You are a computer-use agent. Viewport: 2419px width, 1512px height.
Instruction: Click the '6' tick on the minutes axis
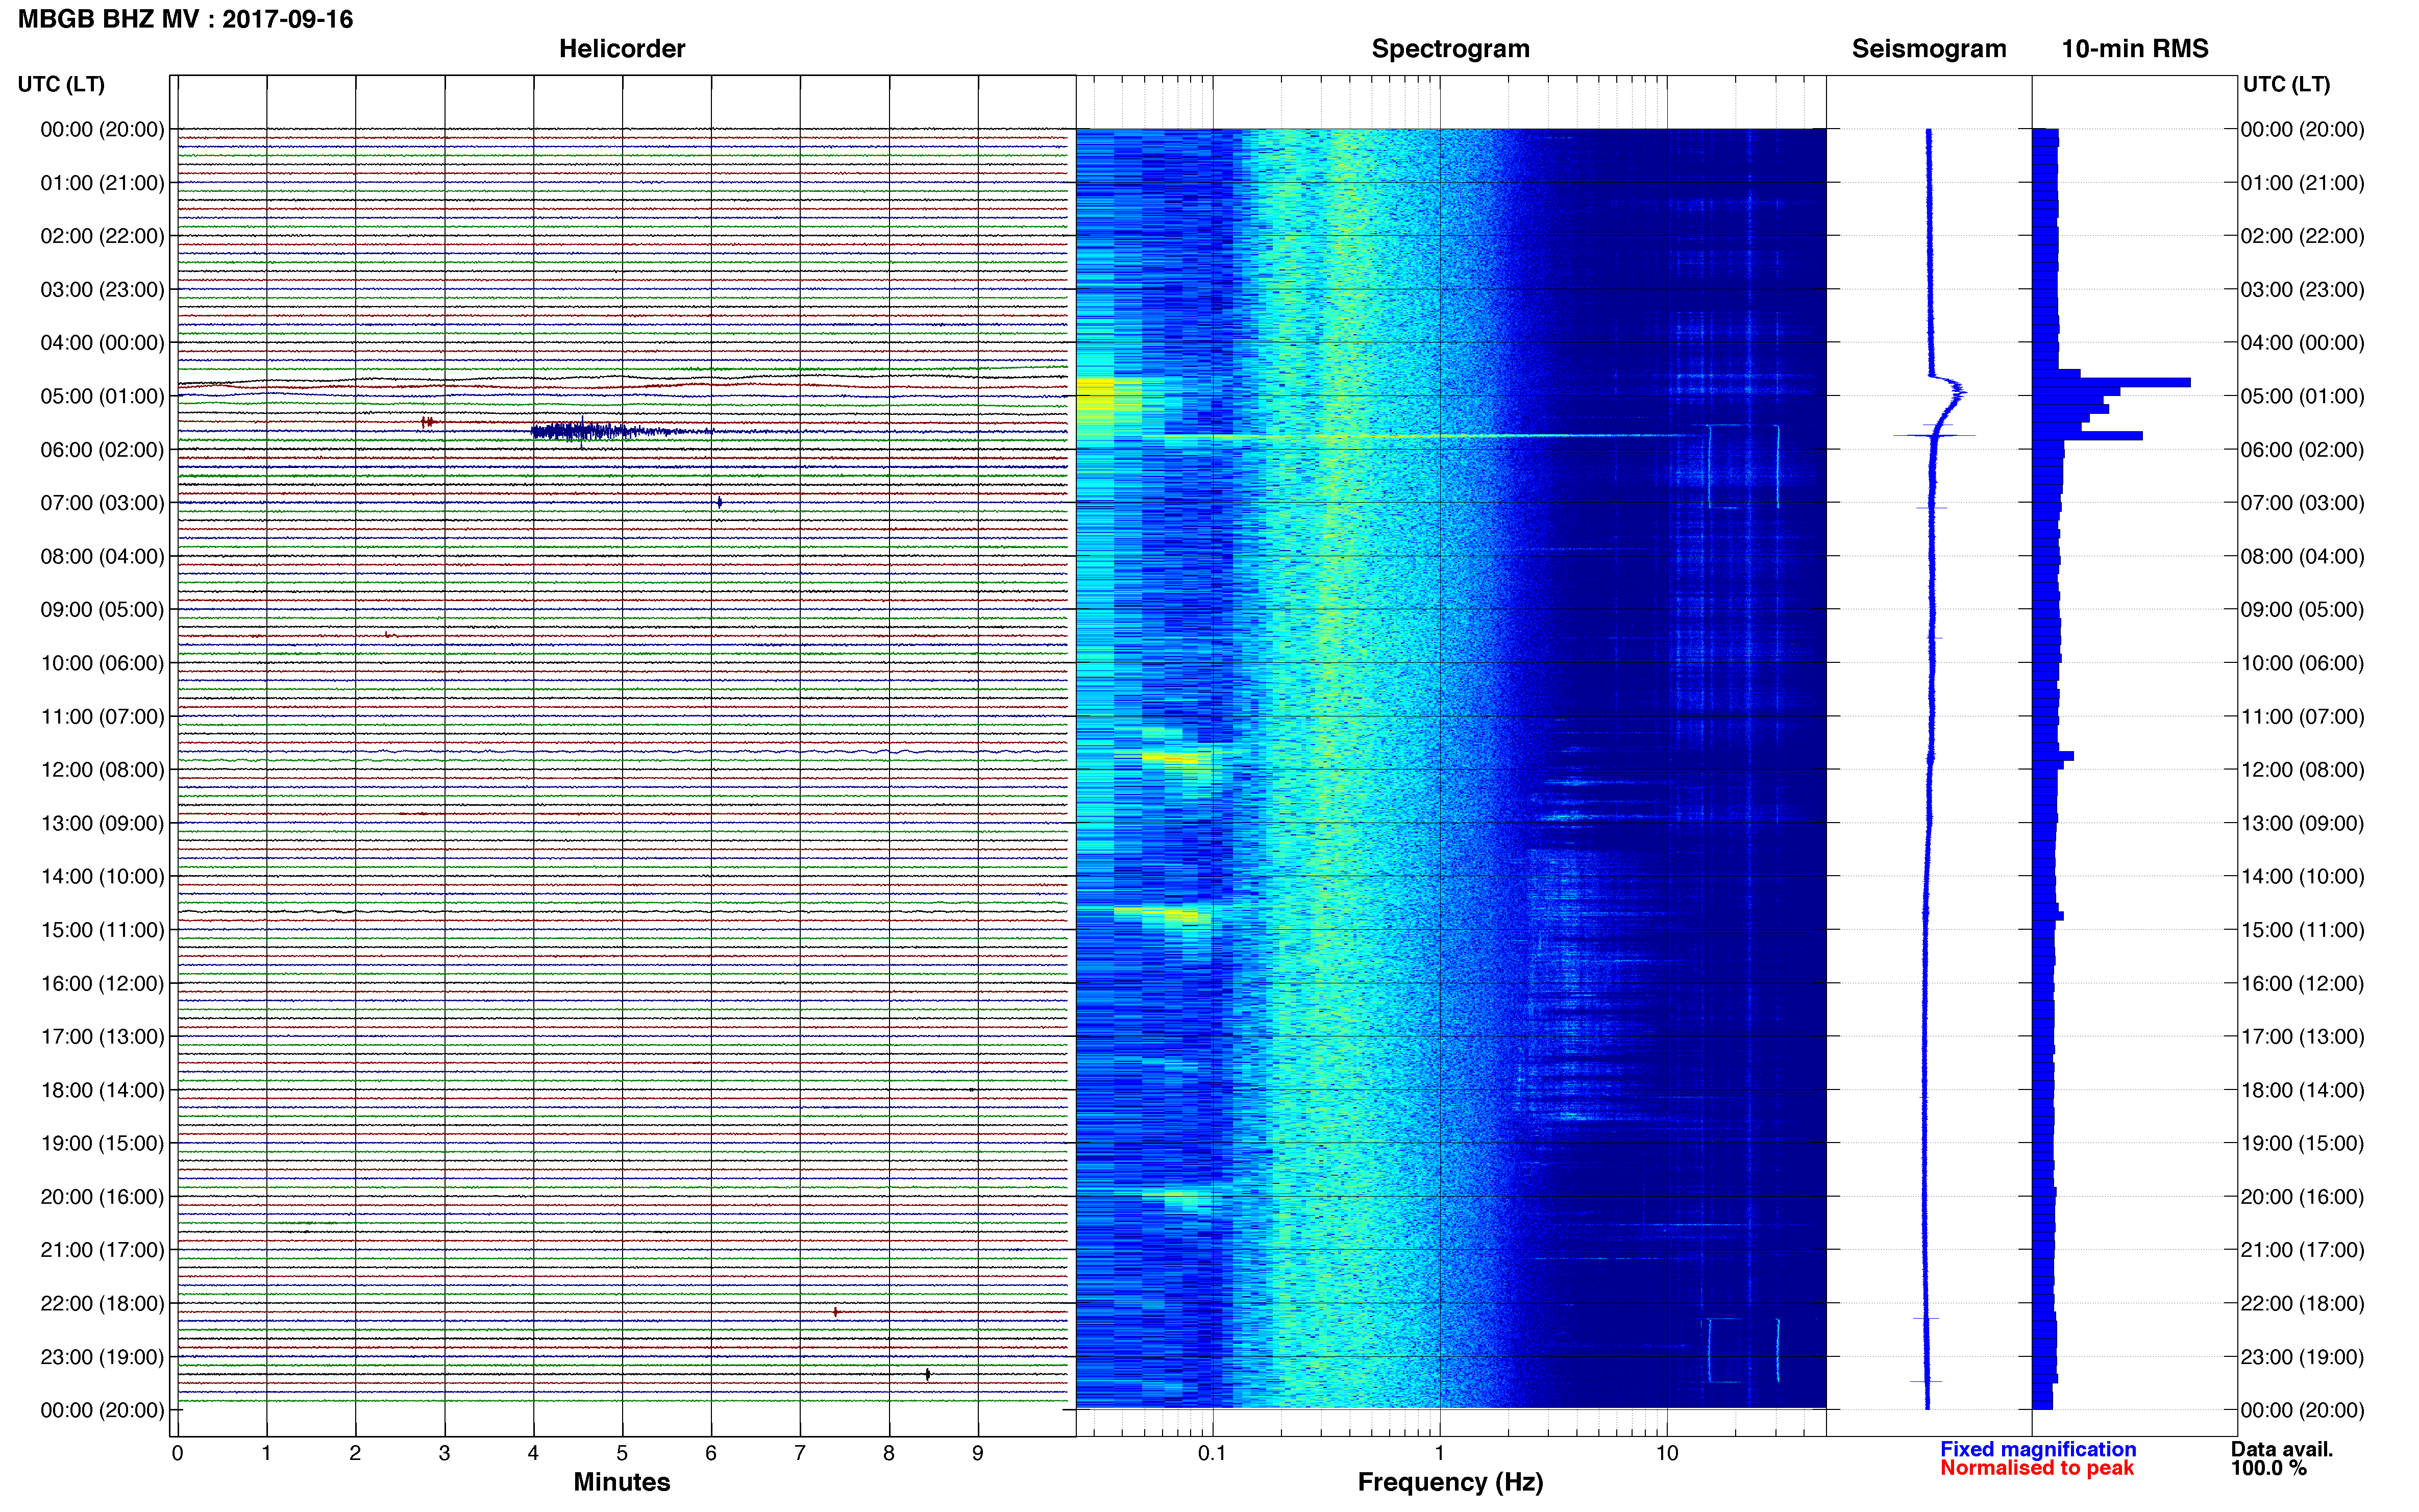tap(711, 1453)
